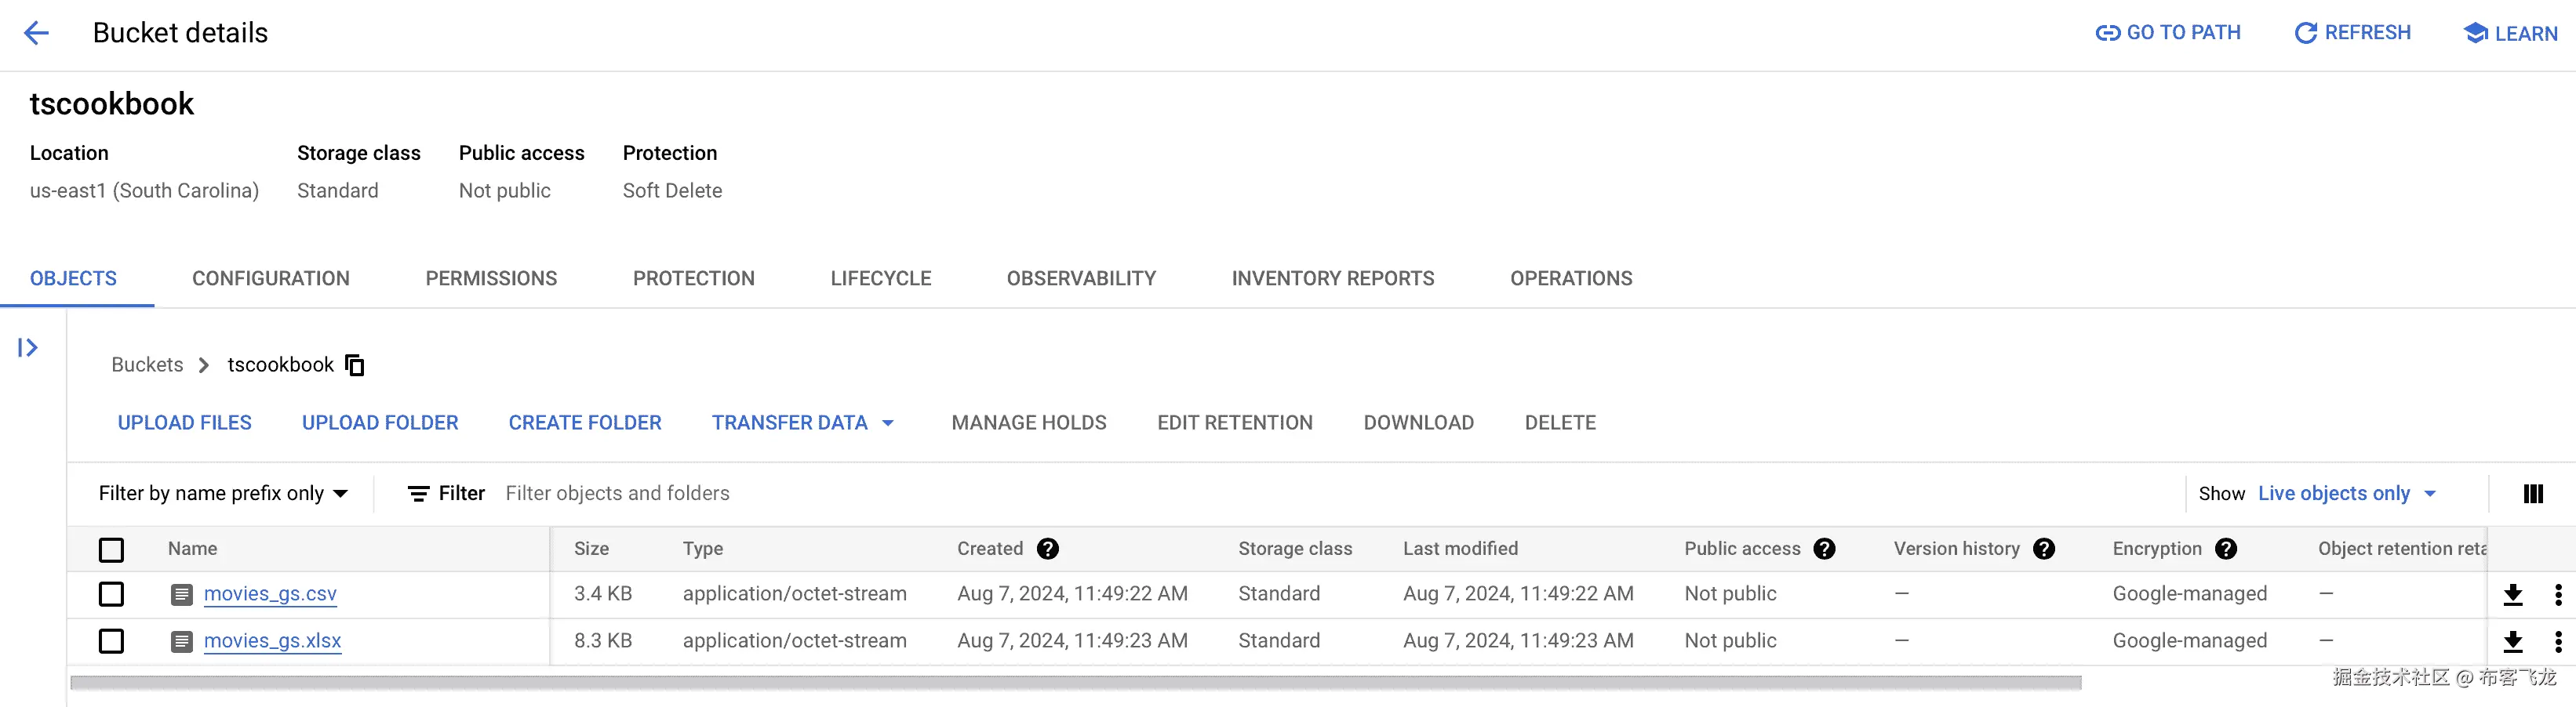Viewport: 2576px width, 707px height.
Task: Select all objects using header checkbox
Action: point(111,549)
